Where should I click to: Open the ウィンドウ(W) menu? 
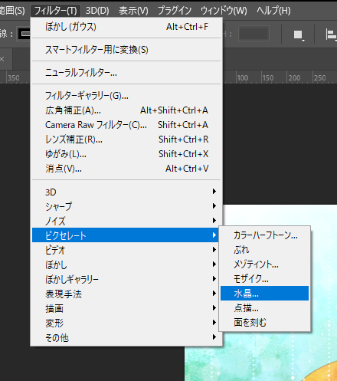[224, 11]
